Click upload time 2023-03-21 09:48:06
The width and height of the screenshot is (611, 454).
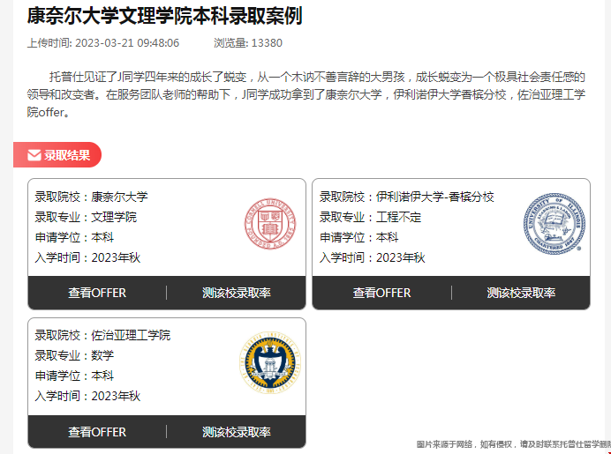pyautogui.click(x=103, y=43)
